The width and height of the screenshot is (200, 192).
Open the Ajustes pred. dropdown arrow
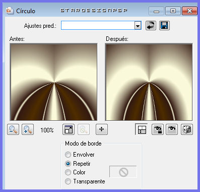(x=138, y=26)
